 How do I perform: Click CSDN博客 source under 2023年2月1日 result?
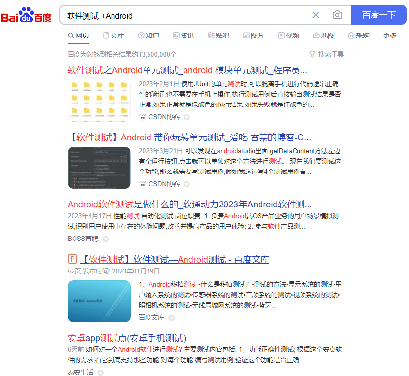[164, 117]
